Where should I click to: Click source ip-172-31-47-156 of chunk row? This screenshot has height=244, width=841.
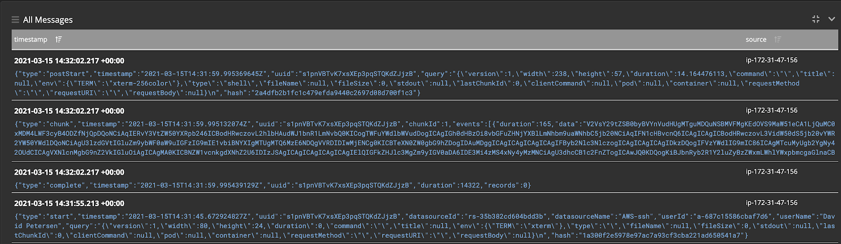772,110
